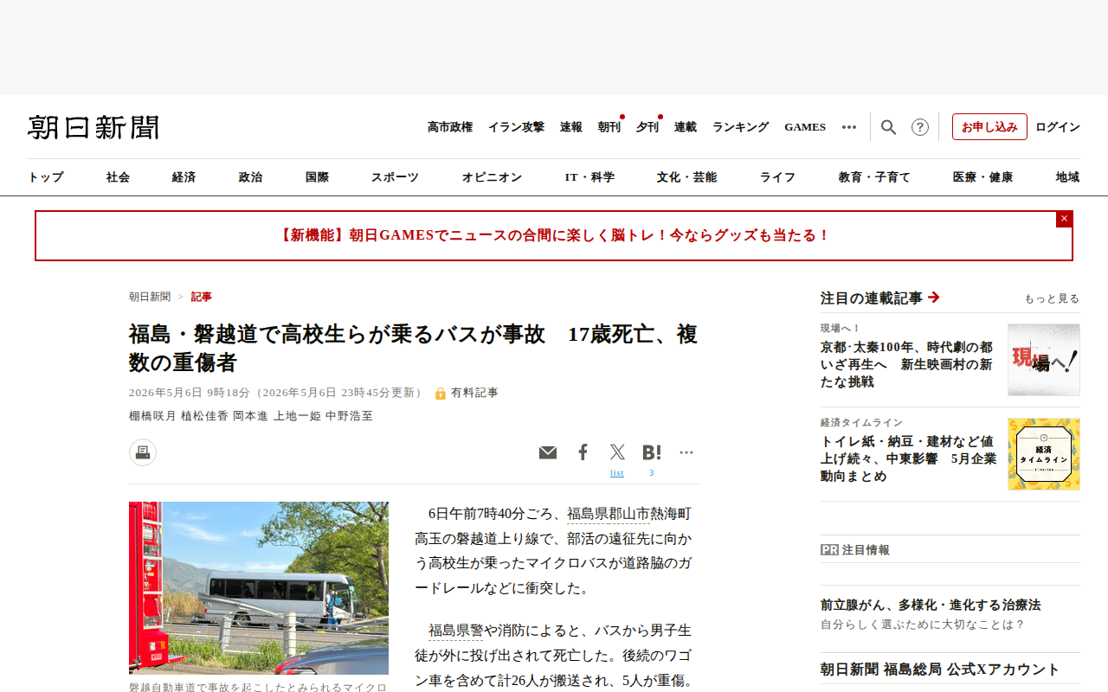Open the microbus accident photo

click(259, 588)
